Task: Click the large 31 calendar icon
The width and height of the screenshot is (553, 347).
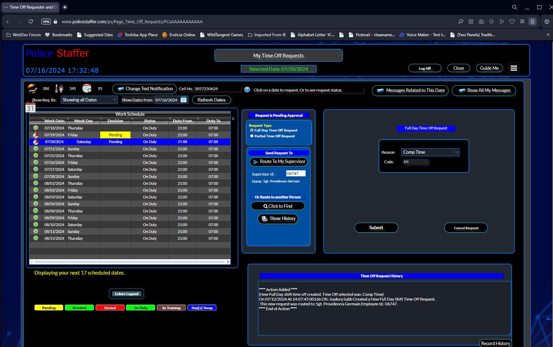Action: pyautogui.click(x=30, y=108)
